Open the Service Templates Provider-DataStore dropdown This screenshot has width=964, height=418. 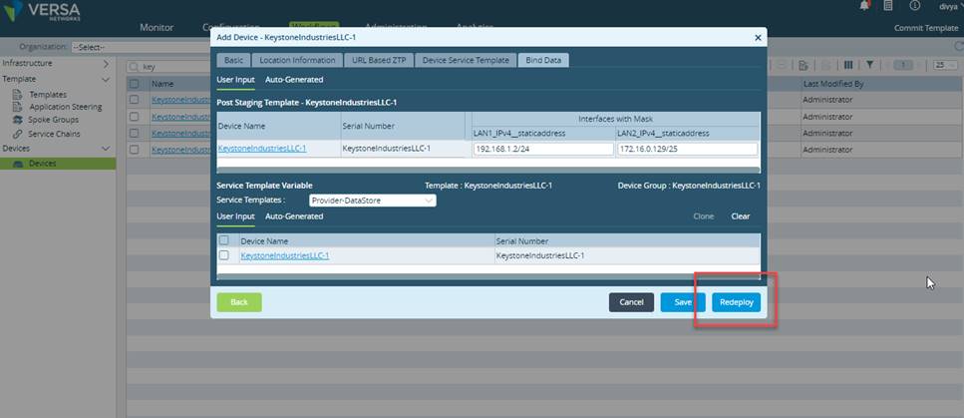tap(372, 201)
